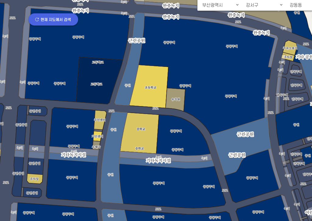
Task: Select 주차장 parcel below 주유소용지
Action: point(288,57)
